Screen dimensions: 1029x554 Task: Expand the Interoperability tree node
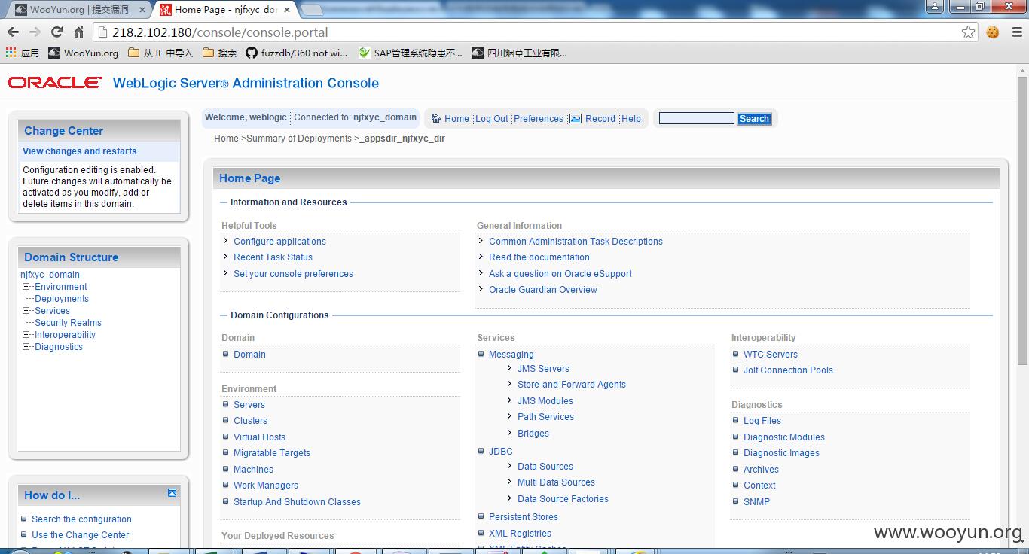tap(26, 335)
